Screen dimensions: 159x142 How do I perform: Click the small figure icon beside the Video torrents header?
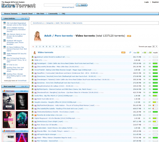click(x=35, y=53)
